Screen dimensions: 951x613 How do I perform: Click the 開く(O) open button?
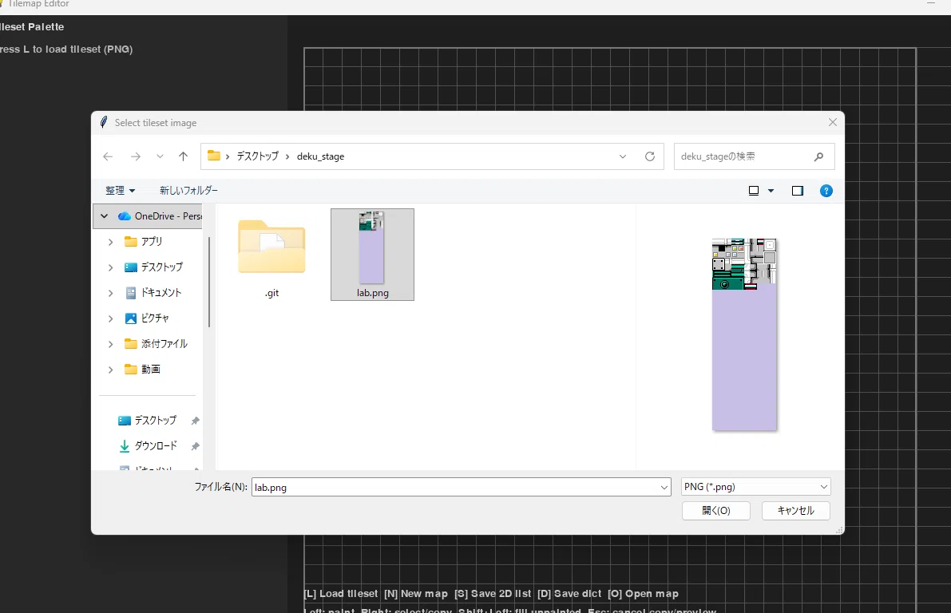click(716, 511)
